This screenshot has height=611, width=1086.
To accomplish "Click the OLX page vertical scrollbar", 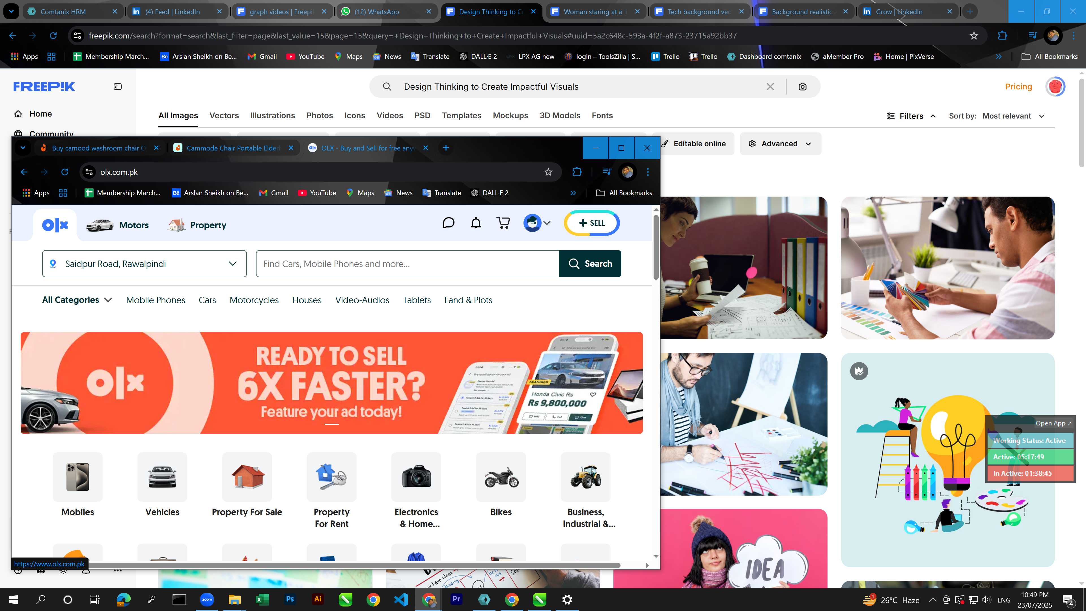I will point(656,247).
